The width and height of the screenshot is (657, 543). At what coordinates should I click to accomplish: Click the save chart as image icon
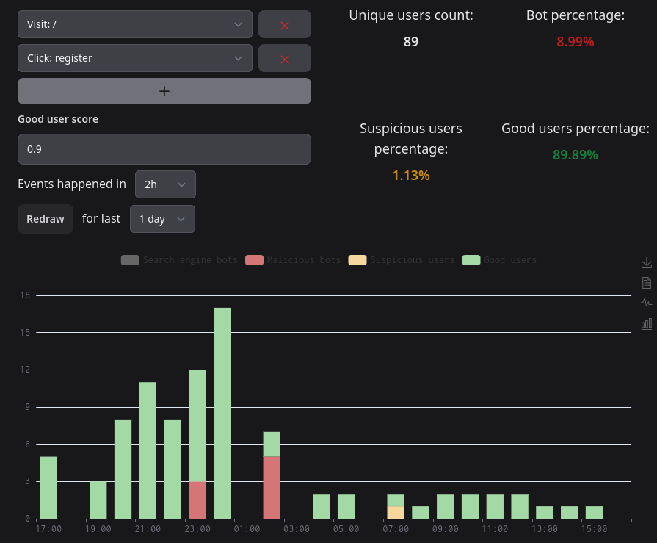coord(646,262)
